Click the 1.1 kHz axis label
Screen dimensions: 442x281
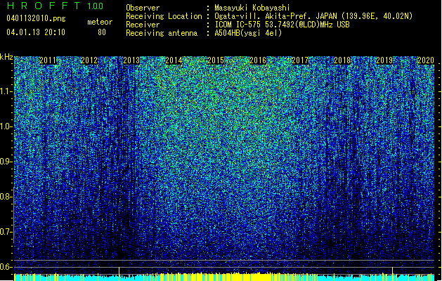point(6,91)
